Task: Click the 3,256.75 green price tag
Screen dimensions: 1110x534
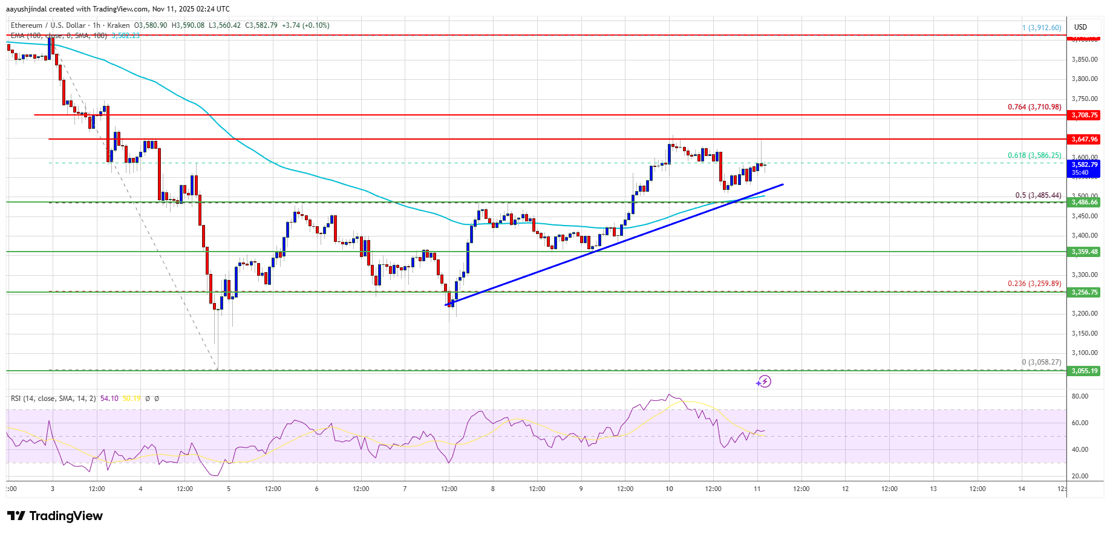Action: click(x=1084, y=292)
